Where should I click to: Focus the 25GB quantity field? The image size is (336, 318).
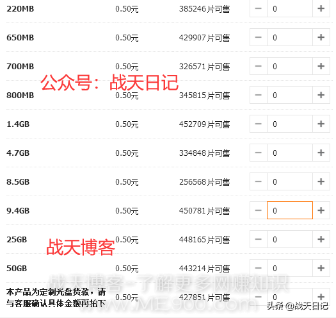(x=290, y=239)
